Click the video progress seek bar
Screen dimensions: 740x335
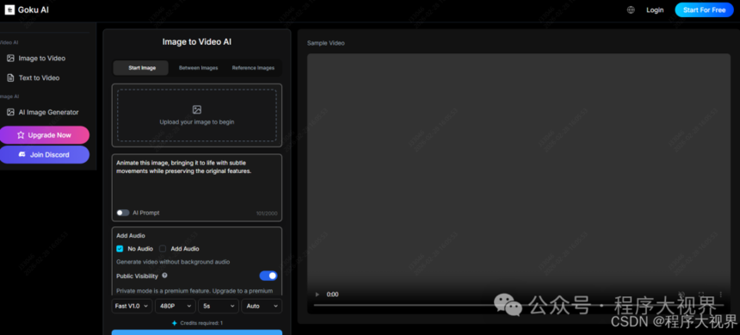518,306
